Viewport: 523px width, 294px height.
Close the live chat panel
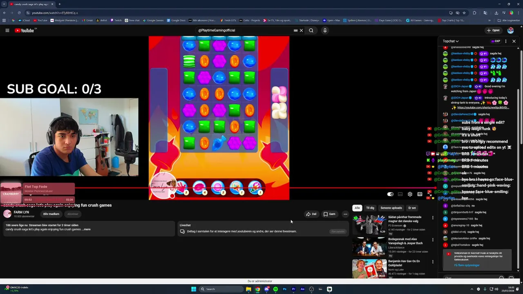pos(514,41)
